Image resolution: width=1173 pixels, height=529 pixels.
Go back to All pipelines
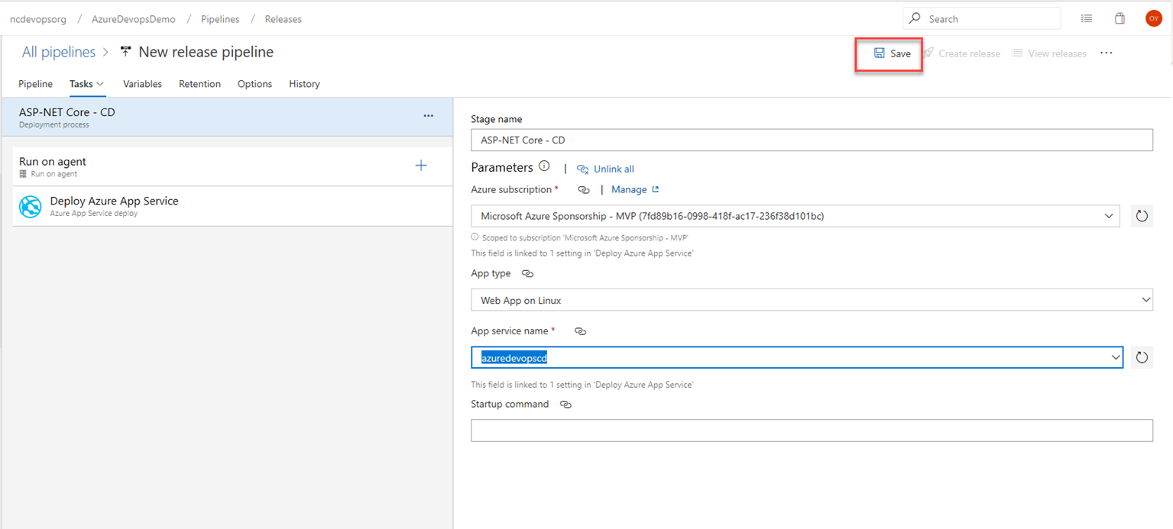[x=59, y=52]
